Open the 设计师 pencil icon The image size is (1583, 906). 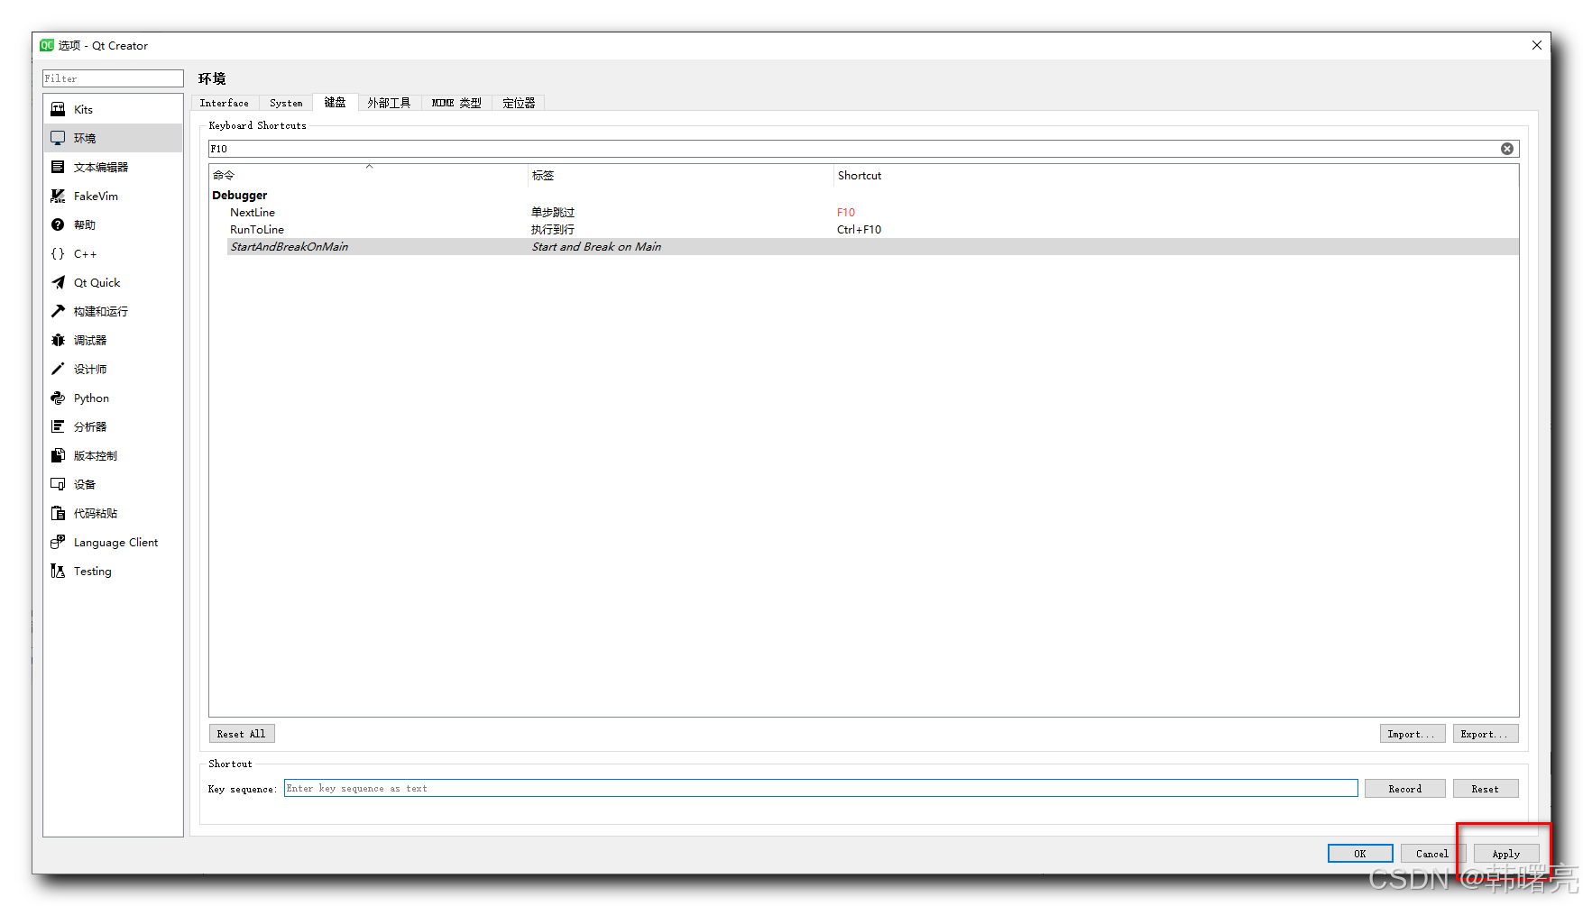[x=58, y=369]
